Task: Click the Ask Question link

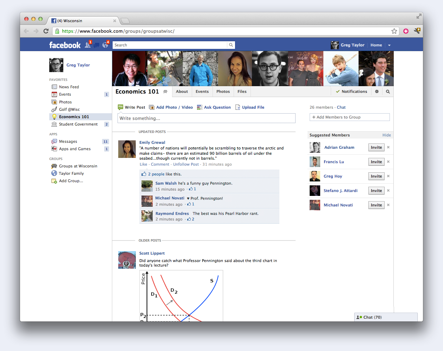Action: [x=217, y=107]
